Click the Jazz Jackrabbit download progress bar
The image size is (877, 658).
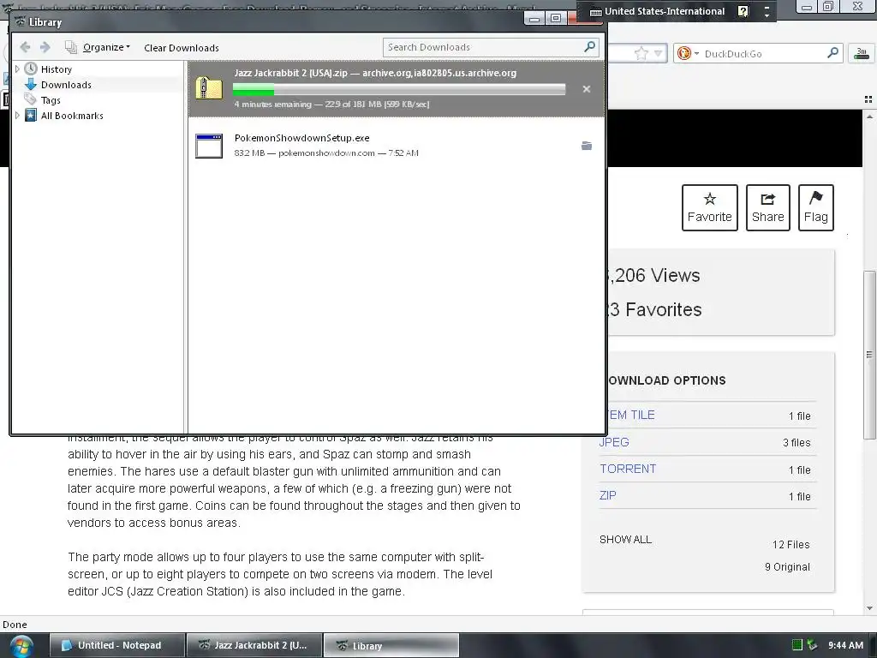click(399, 89)
